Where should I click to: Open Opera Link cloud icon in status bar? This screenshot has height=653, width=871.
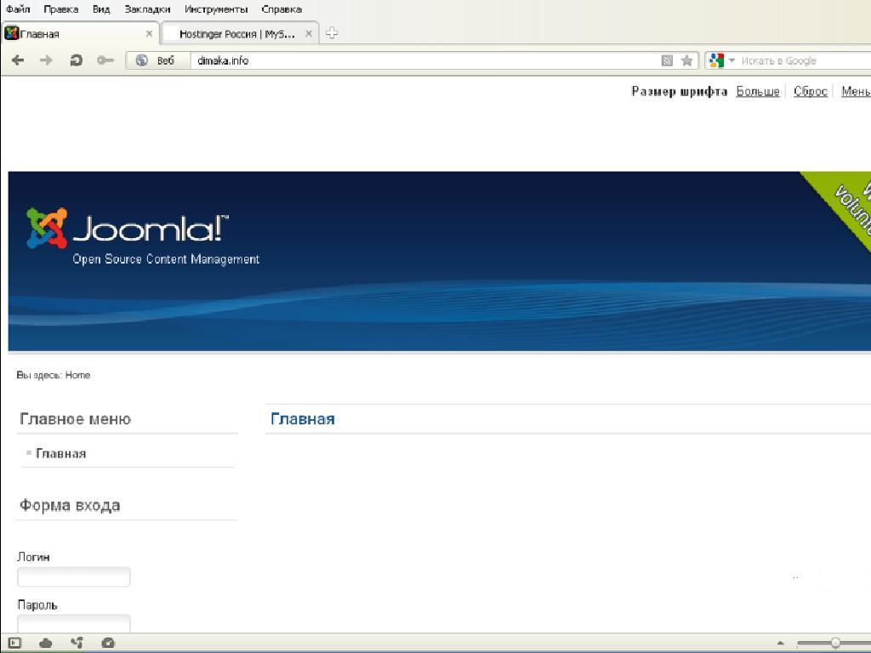[46, 643]
